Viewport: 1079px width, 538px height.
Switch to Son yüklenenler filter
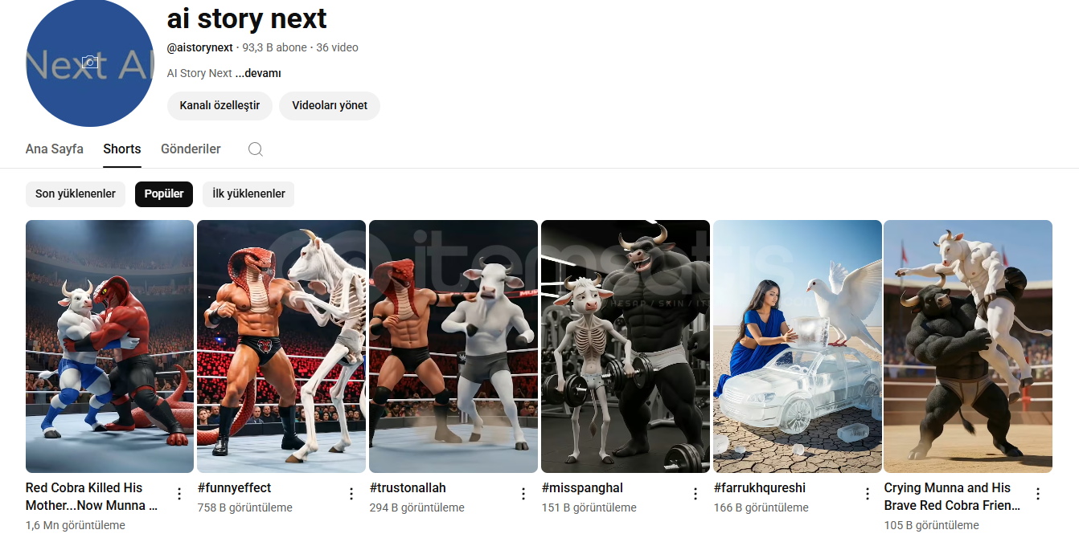click(x=76, y=194)
